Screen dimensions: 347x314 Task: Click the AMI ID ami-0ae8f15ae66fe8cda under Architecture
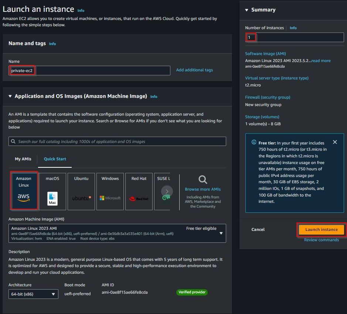click(x=125, y=292)
